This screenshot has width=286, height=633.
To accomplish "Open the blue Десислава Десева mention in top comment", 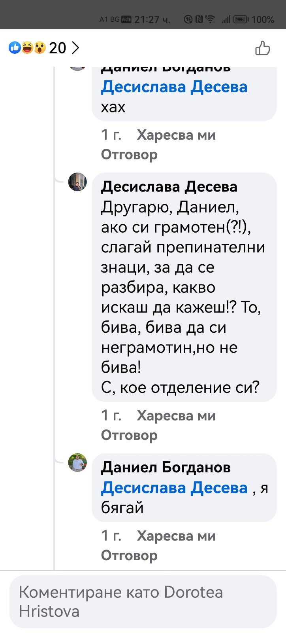I will click(x=174, y=87).
